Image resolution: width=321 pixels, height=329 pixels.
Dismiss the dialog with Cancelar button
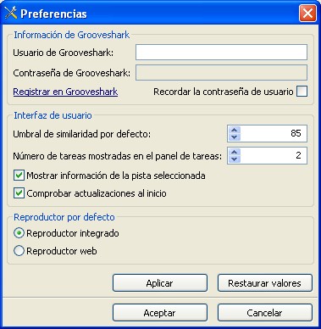[x=265, y=313]
